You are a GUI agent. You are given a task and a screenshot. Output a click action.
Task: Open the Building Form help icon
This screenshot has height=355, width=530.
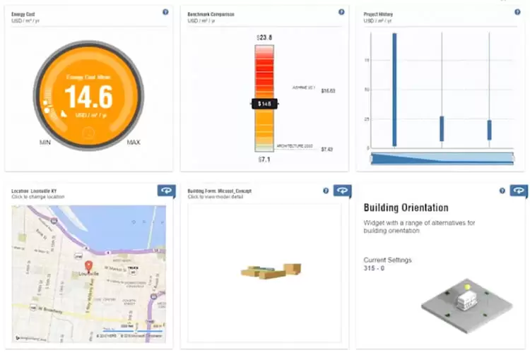pyautogui.click(x=326, y=191)
